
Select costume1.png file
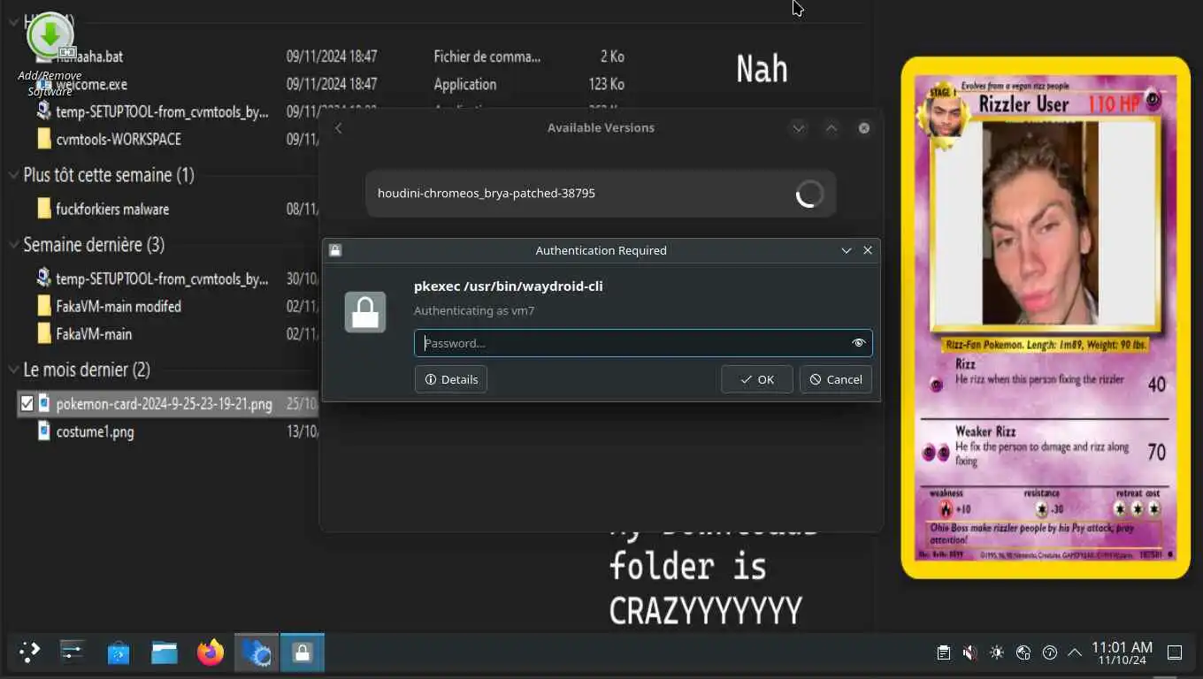click(95, 432)
